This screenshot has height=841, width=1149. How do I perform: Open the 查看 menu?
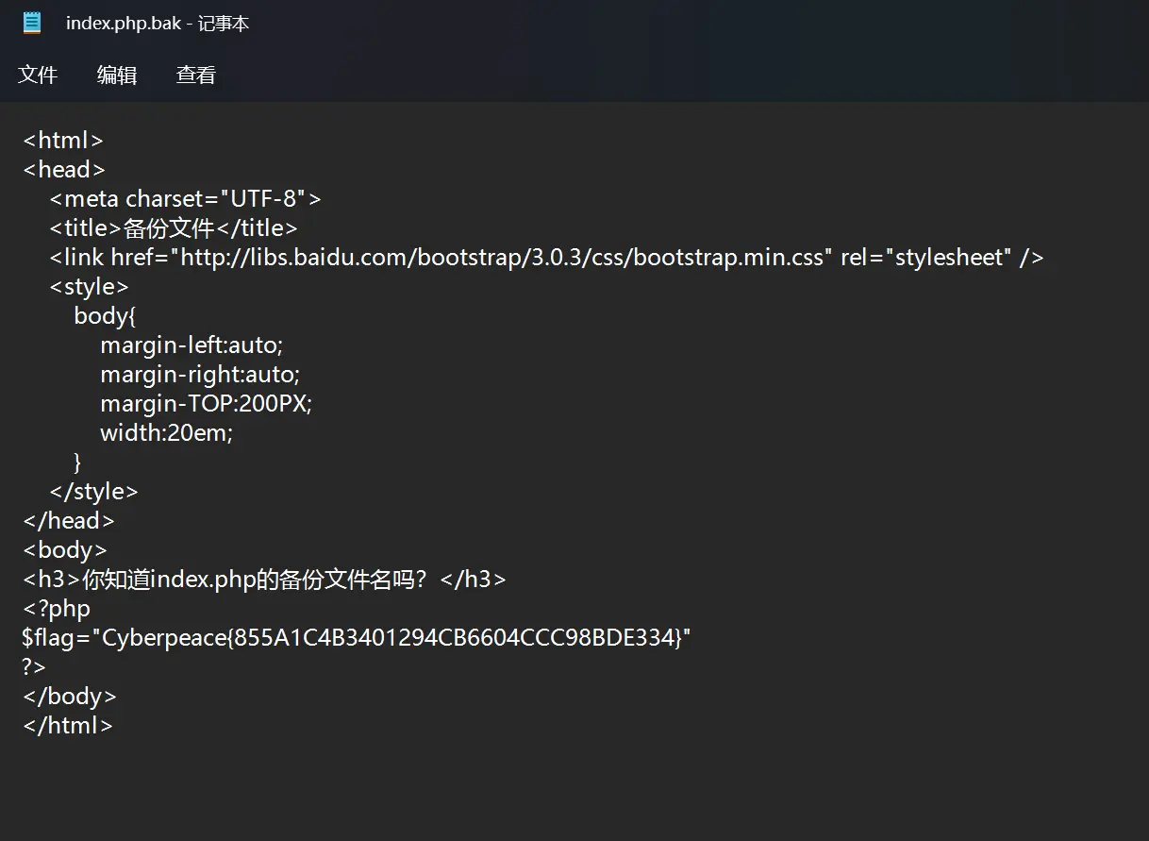(x=196, y=75)
